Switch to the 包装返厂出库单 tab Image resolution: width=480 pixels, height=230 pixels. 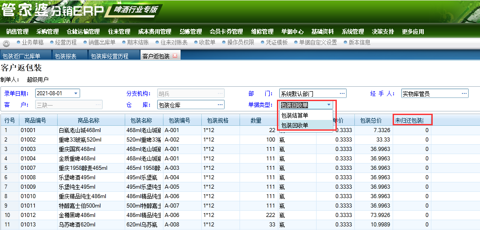click(26, 56)
